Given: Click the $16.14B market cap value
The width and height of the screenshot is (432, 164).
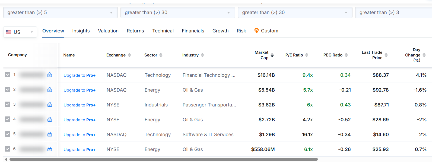Looking at the screenshot, I should 266,75.
